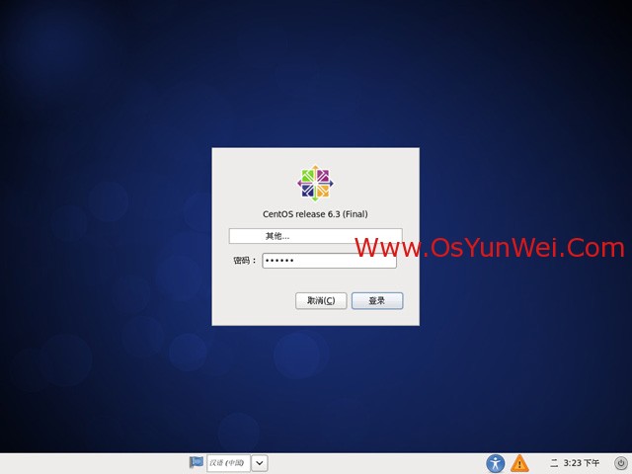Image resolution: width=632 pixels, height=474 pixels.
Task: Click the 3:23 下午 clock in panel
Action: pos(583,463)
